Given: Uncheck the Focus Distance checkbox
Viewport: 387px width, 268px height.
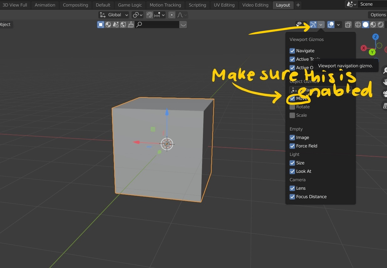Looking at the screenshot, I should point(292,197).
